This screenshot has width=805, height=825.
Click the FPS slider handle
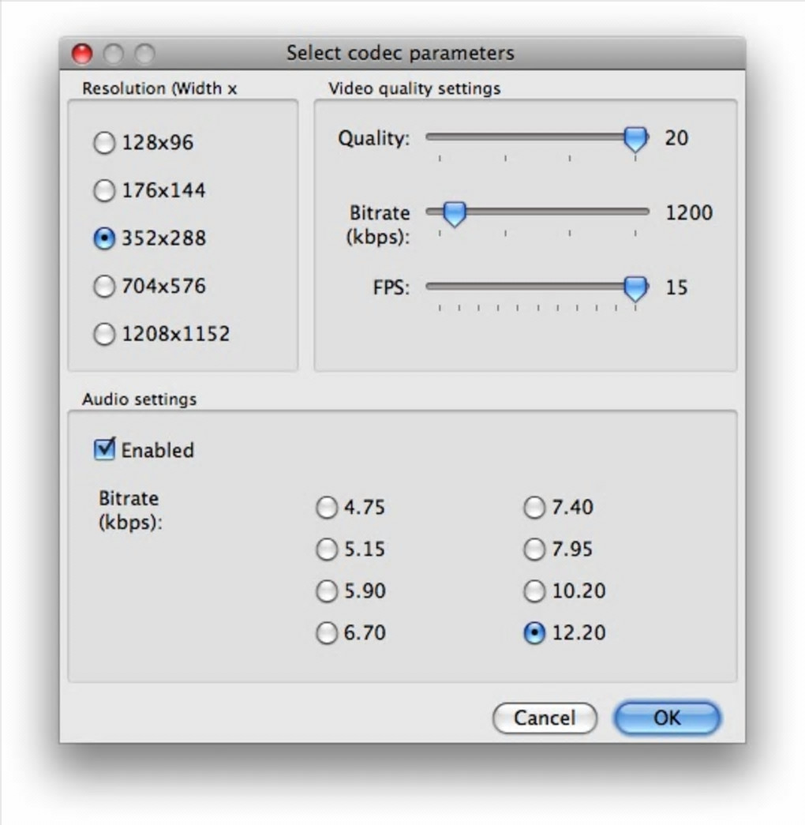(x=635, y=288)
